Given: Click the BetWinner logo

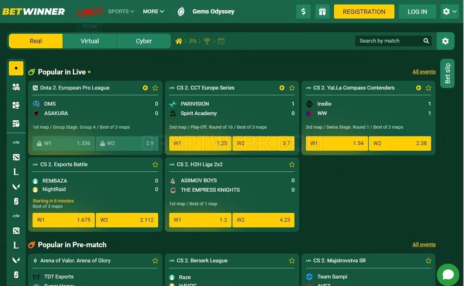Looking at the screenshot, I should [33, 12].
